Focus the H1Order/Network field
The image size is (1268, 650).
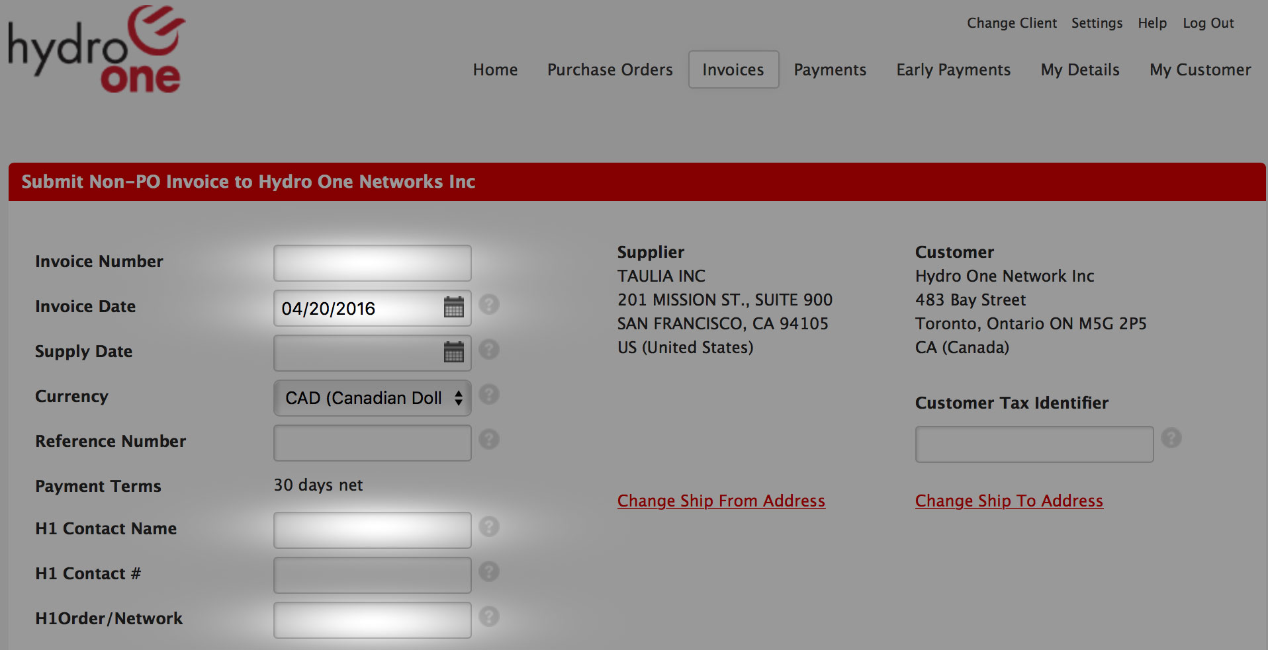(x=373, y=620)
